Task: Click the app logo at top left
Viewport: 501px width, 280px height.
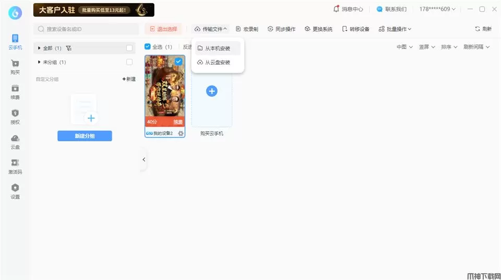Action: 15,13
